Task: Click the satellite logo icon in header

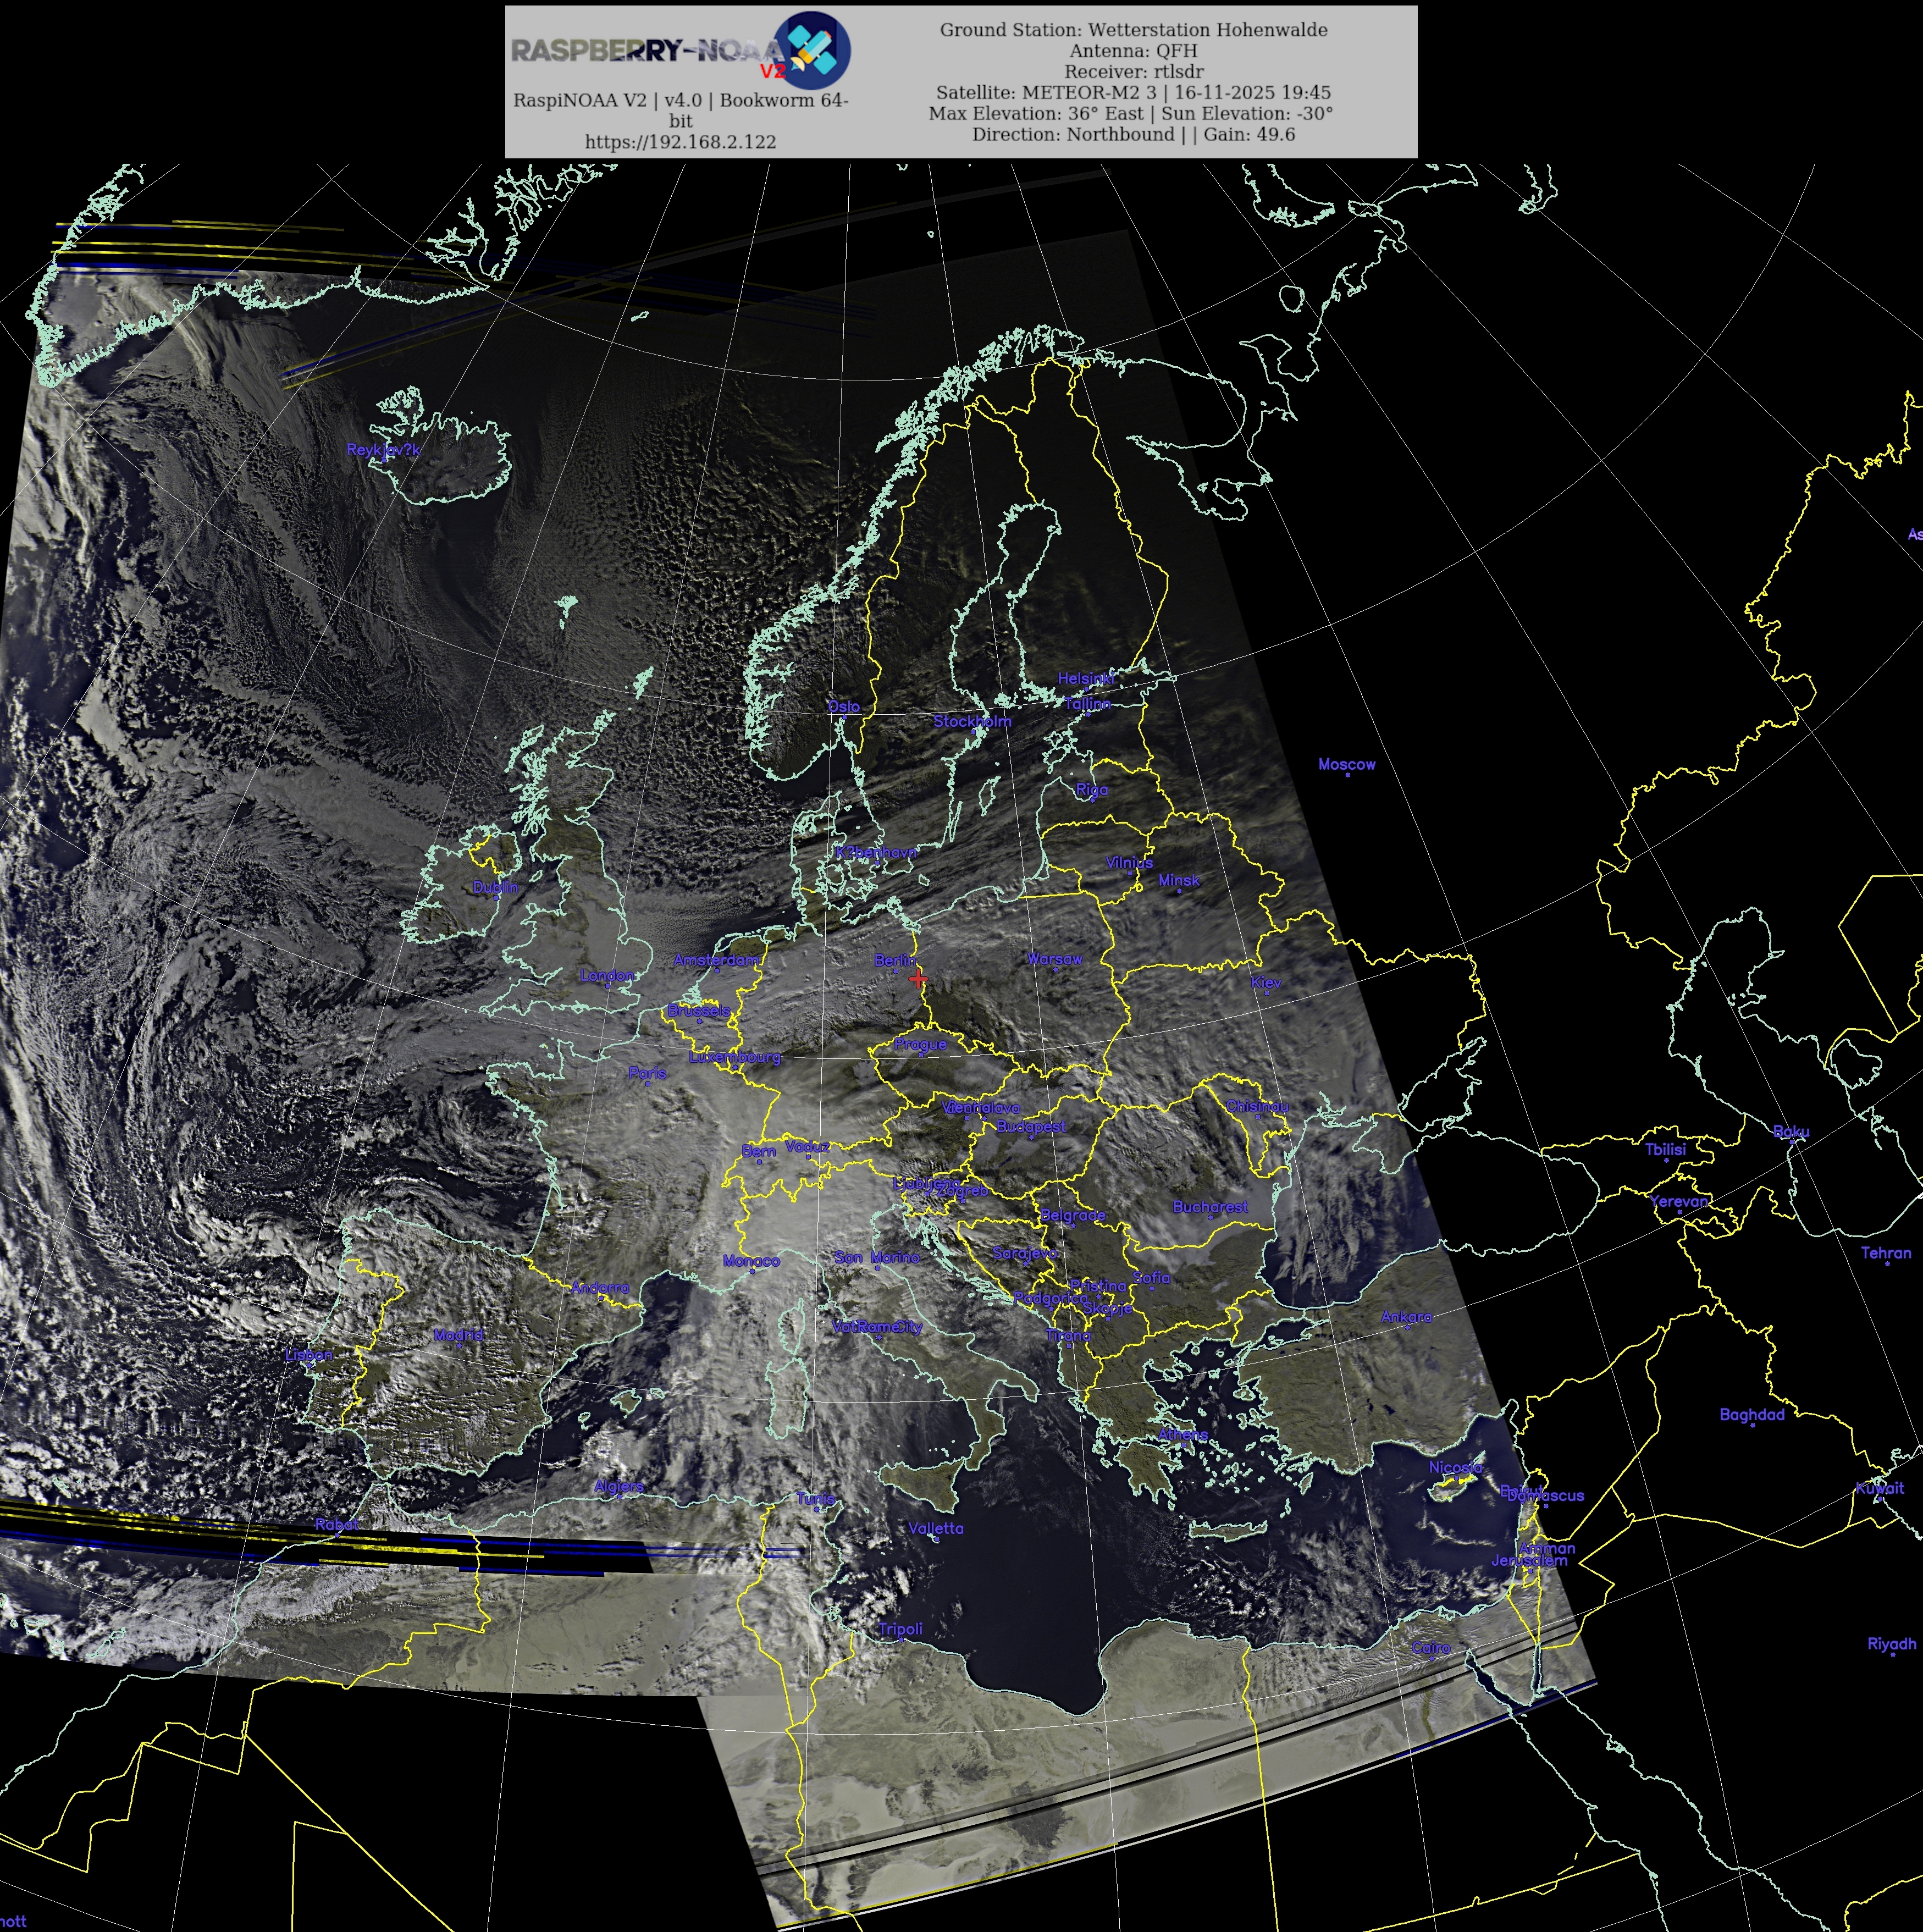Action: (812, 49)
